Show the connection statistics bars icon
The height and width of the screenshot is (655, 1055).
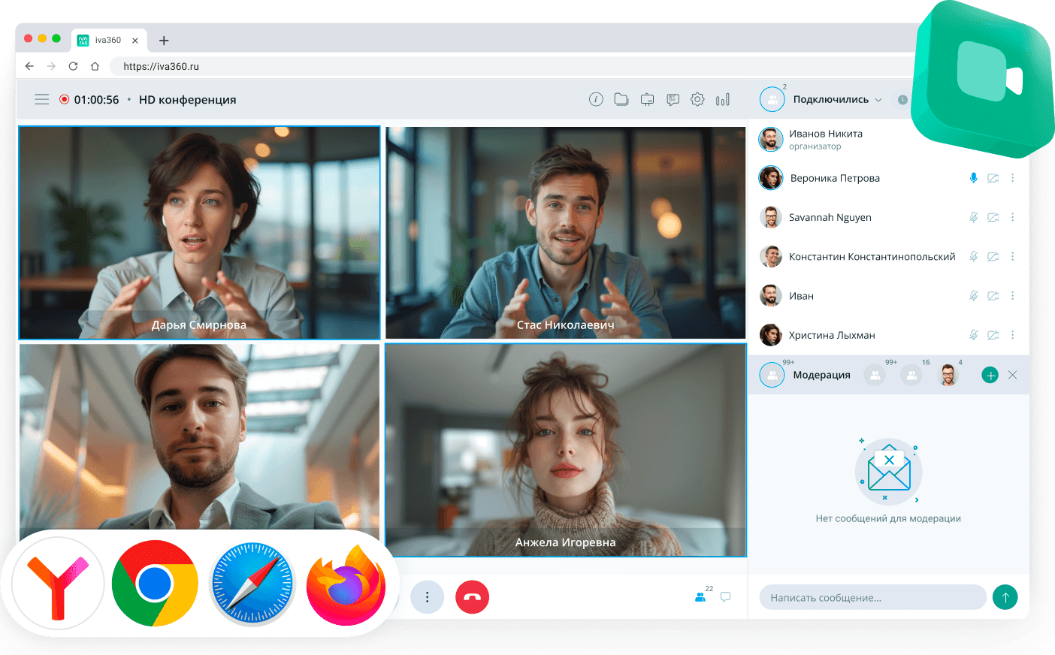[723, 99]
